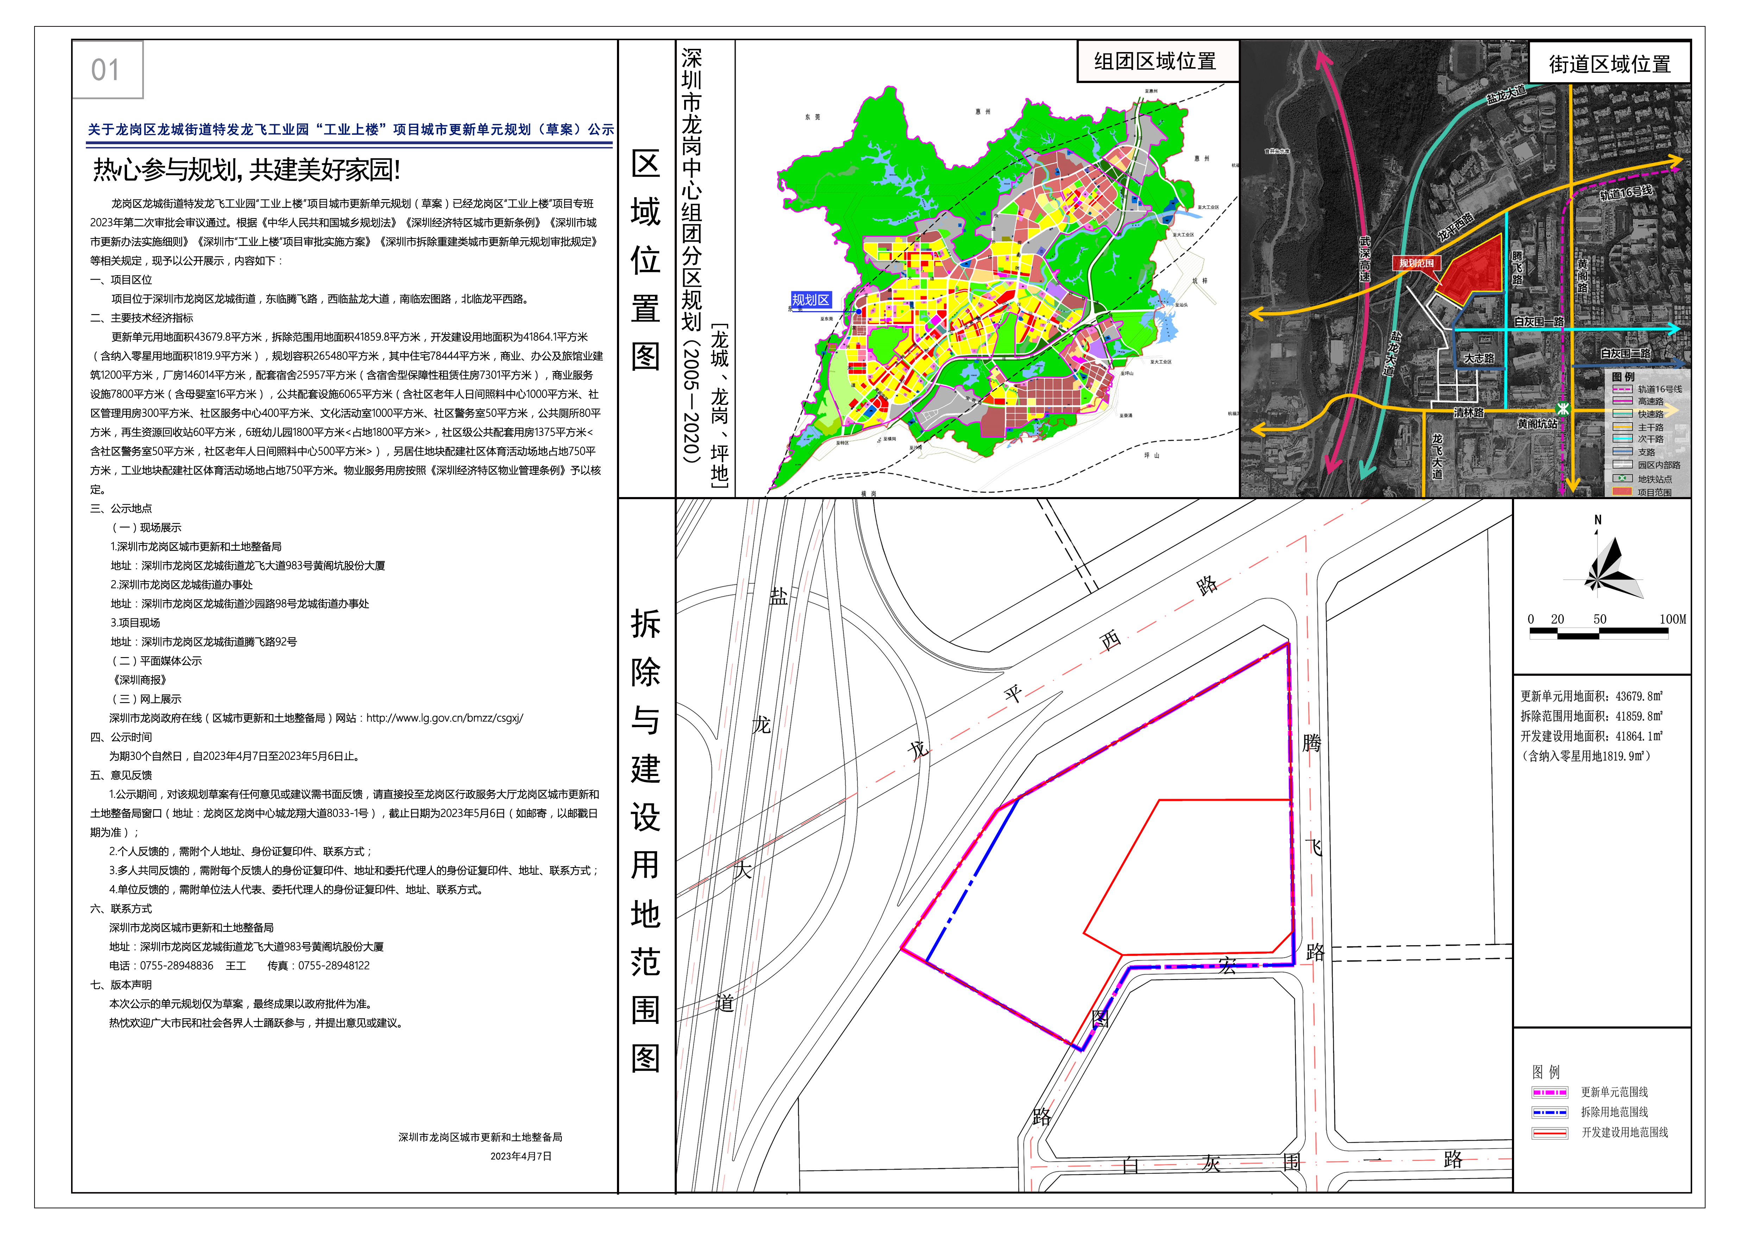1746x1234 pixels.
Task: Click the 更新单元范围线 legend swatch
Action: pyautogui.click(x=1550, y=1093)
